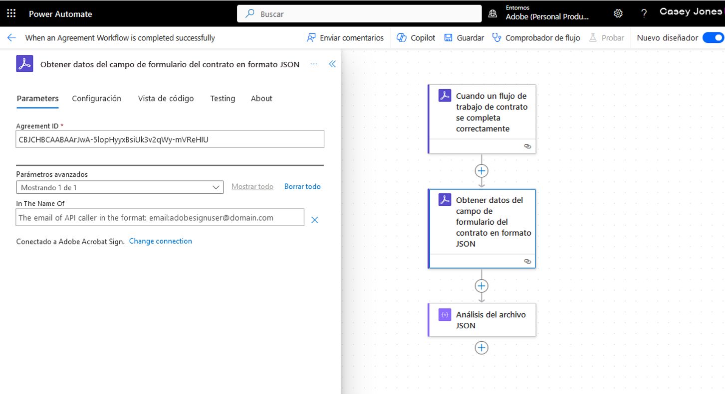Select the Obtener datos del campo card title

493,222
